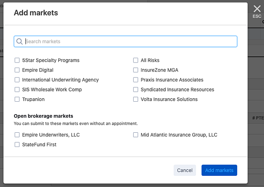This screenshot has width=264, height=187.
Task: Select the All Risks checkbox
Action: pos(136,60)
